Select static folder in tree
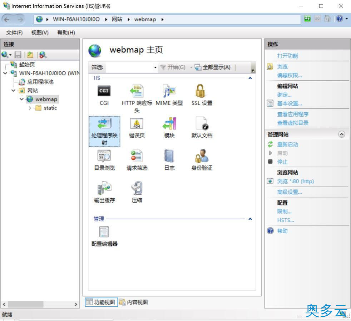 click(50, 108)
